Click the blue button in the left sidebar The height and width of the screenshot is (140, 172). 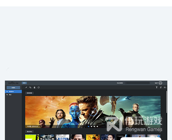[x=13, y=87]
